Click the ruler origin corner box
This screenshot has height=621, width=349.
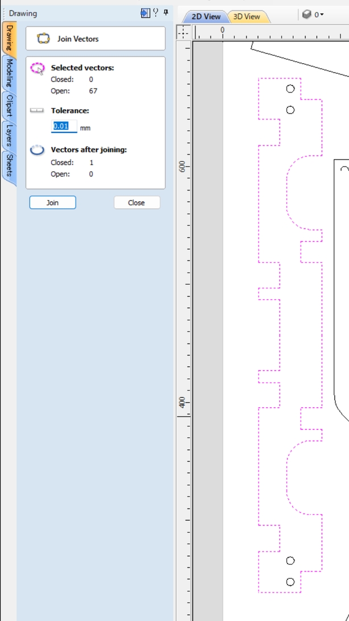182,32
